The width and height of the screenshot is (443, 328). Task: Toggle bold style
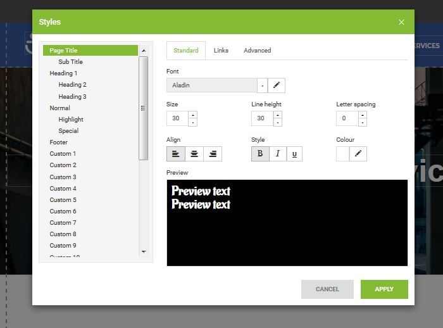(x=260, y=154)
